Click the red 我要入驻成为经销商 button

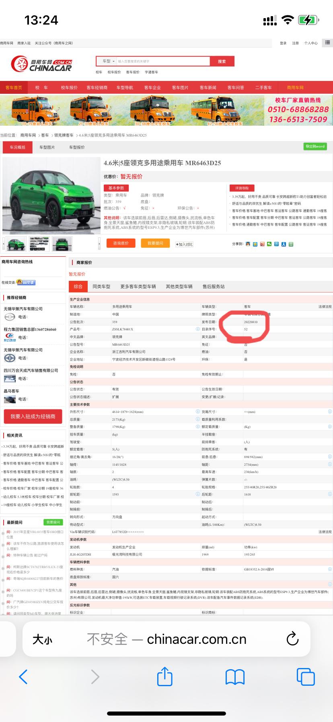click(x=33, y=417)
